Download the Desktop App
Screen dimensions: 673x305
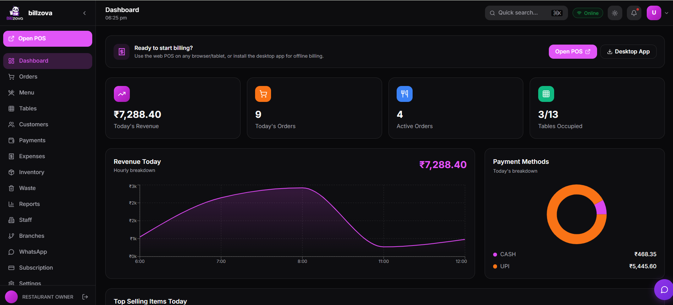628,52
